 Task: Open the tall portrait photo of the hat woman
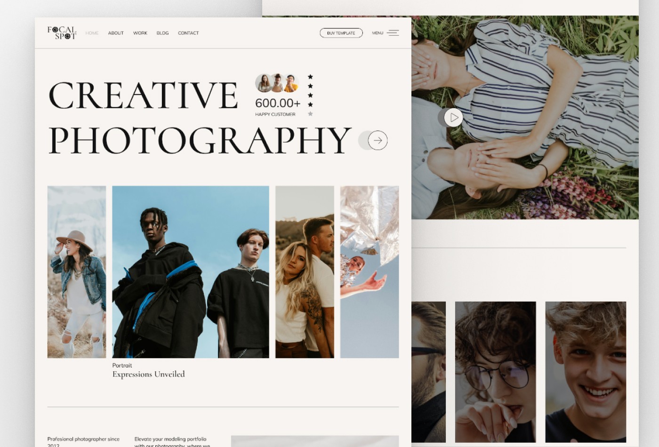[76, 272]
